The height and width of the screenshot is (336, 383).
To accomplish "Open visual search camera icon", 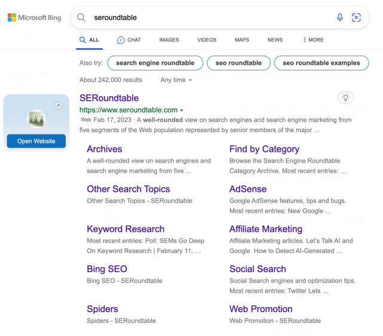I will coord(356,17).
